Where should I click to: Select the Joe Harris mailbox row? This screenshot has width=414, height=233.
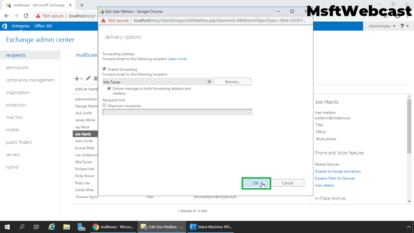(x=85, y=134)
